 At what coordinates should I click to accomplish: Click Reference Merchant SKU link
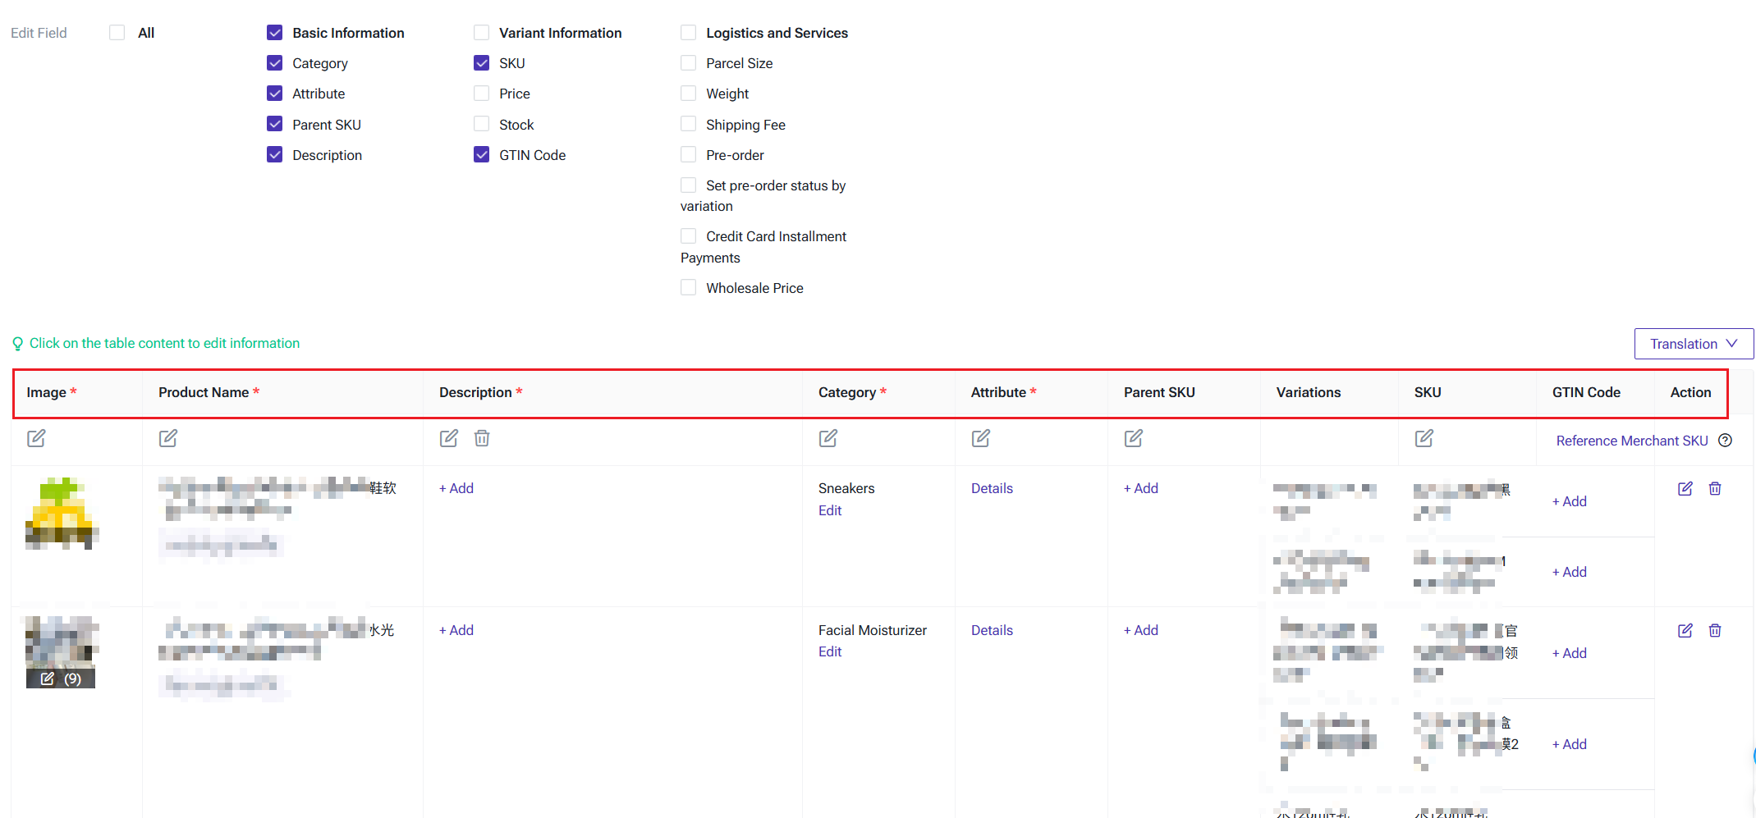(1631, 441)
